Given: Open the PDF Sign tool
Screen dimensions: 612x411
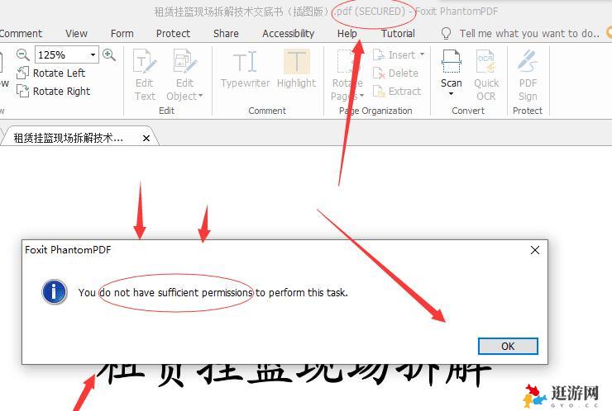Looking at the screenshot, I should pos(528,75).
